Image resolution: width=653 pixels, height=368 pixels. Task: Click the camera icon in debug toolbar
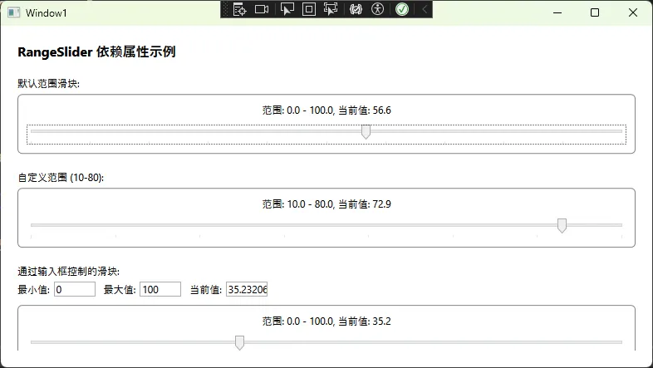pos(262,9)
